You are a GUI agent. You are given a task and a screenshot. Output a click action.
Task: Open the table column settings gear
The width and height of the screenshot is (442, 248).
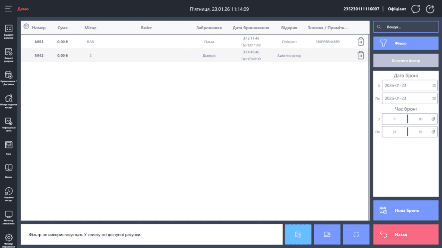tap(26, 27)
